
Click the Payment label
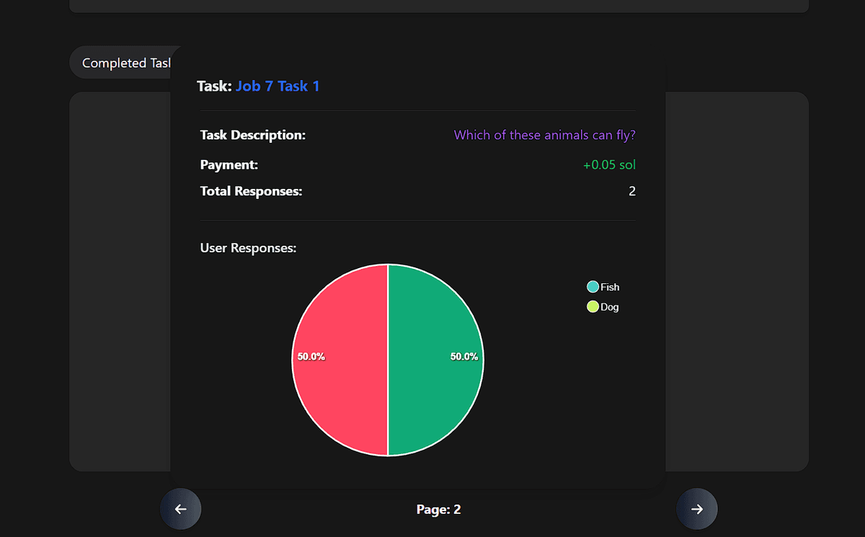229,164
